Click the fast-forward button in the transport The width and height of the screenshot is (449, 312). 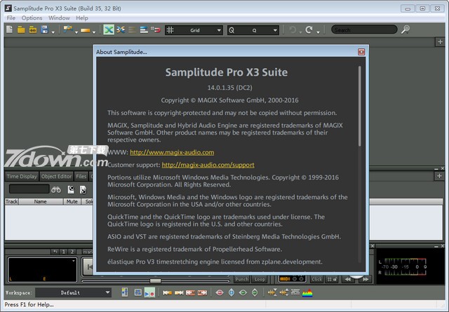[366, 279]
